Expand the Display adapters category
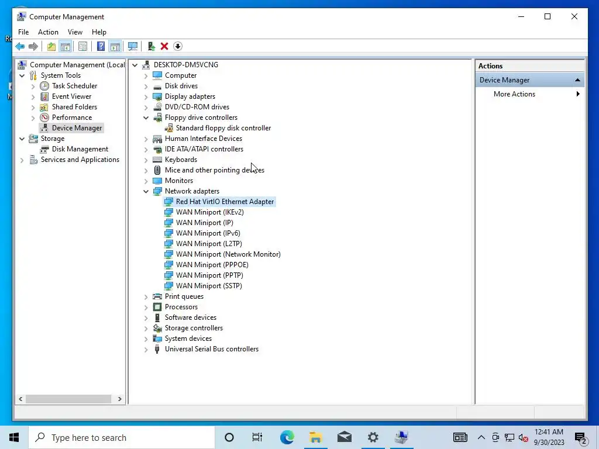The width and height of the screenshot is (599, 449). pos(146,96)
